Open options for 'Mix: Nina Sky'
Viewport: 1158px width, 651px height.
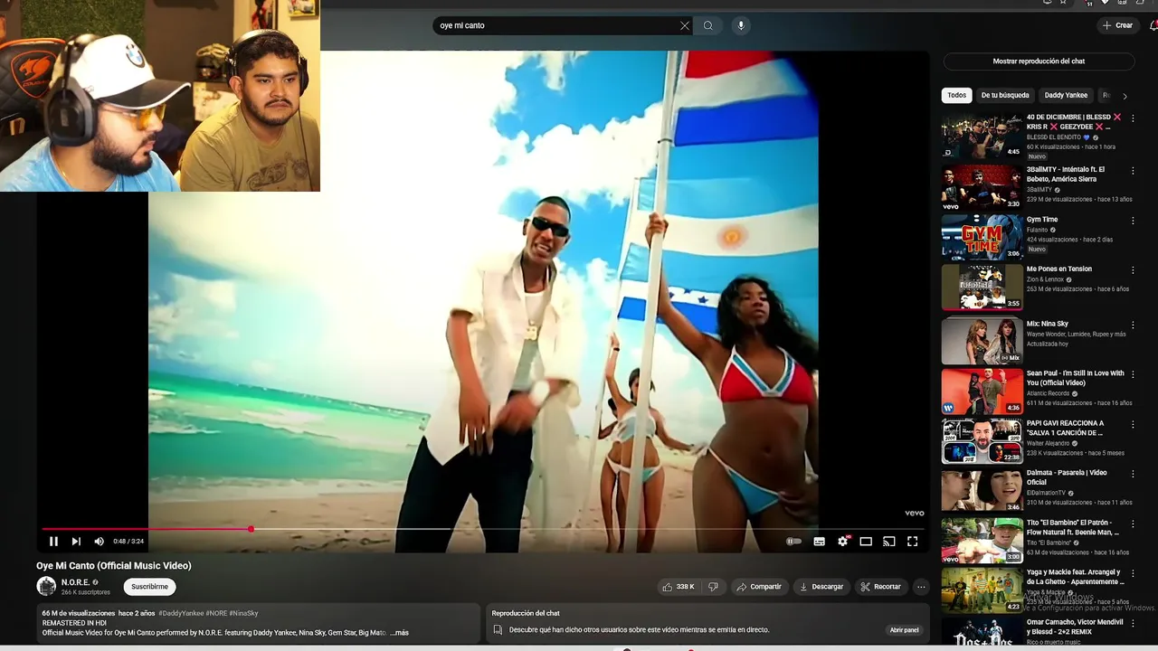click(x=1133, y=325)
